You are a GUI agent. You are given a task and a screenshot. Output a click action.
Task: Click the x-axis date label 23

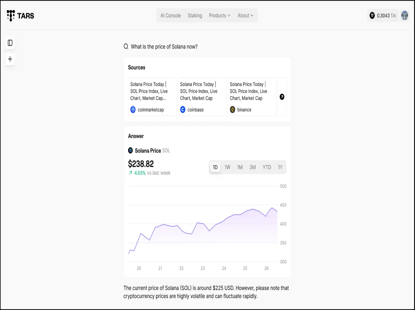(x=203, y=268)
